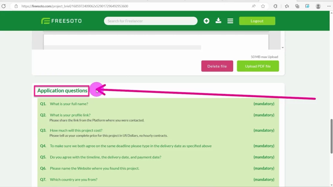Open the Edge sidebar icon
Screen dimensions: 333x187
click(x=307, y=6)
